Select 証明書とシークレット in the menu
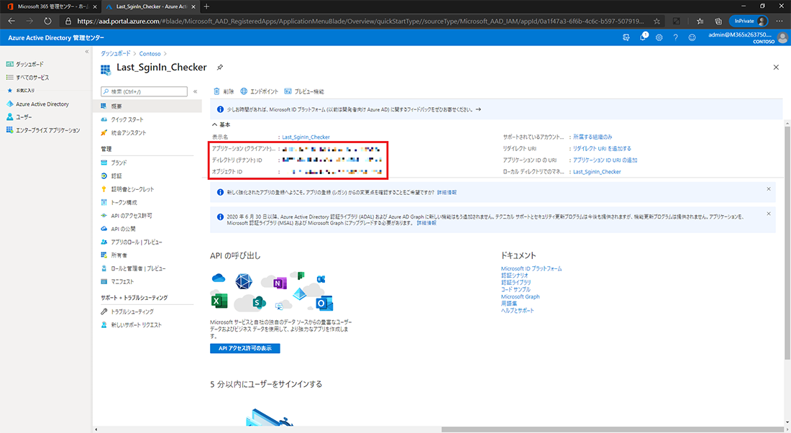This screenshot has height=433, width=791. [x=132, y=189]
